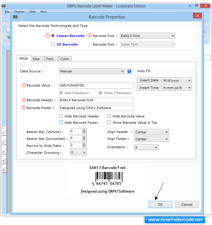Select the 2D Barcode radio button
Viewport: 212px width, 225px height.
click(53, 44)
